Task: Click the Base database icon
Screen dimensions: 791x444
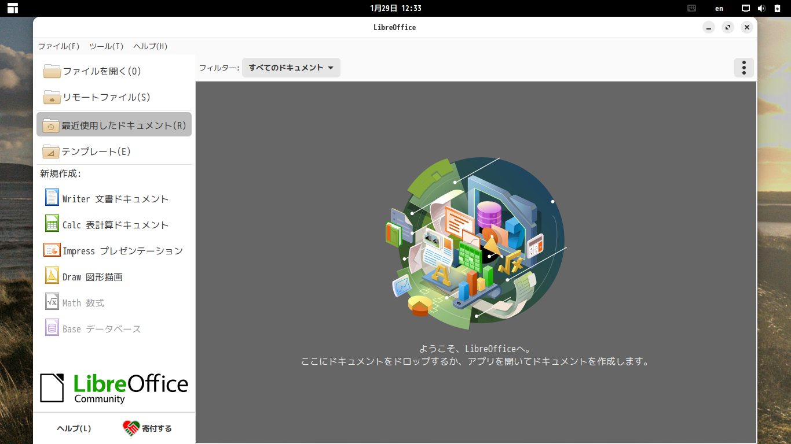Action: (52, 328)
